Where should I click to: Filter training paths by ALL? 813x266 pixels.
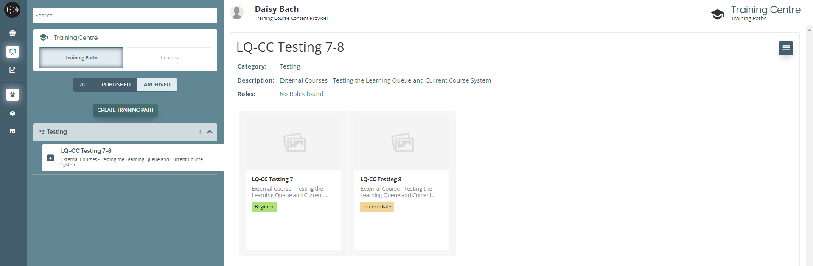coord(84,85)
